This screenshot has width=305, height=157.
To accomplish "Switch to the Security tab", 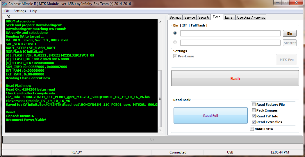I will [204, 17].
